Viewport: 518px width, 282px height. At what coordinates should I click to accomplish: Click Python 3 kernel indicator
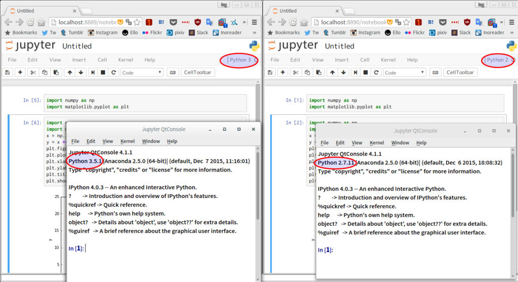(x=240, y=60)
